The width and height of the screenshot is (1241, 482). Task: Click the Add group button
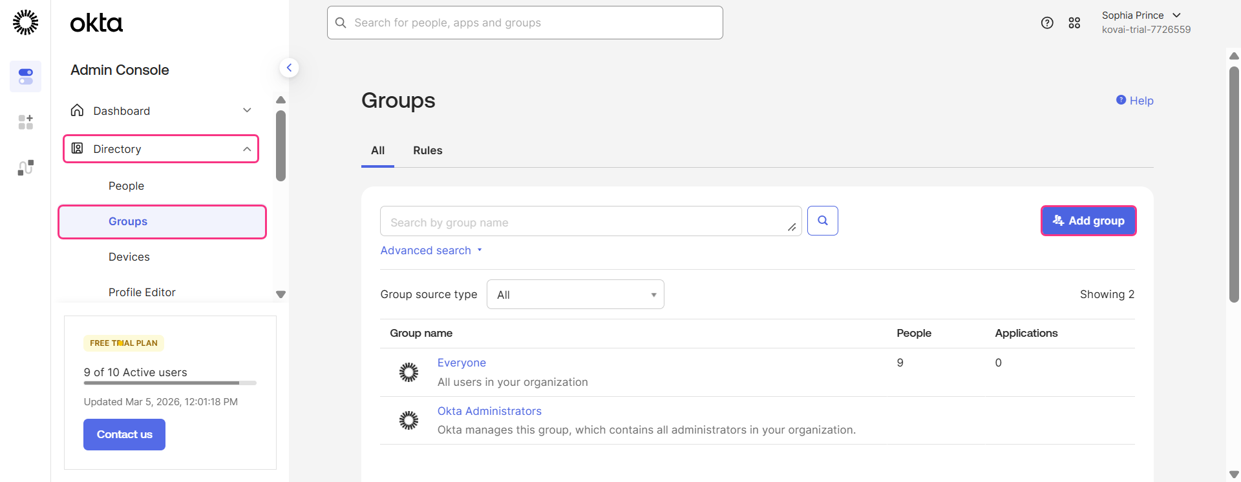coord(1088,221)
